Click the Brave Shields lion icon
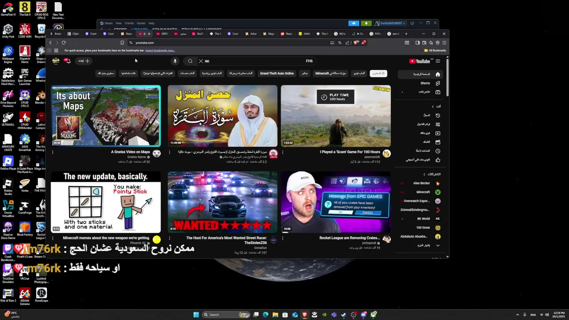 (355, 43)
